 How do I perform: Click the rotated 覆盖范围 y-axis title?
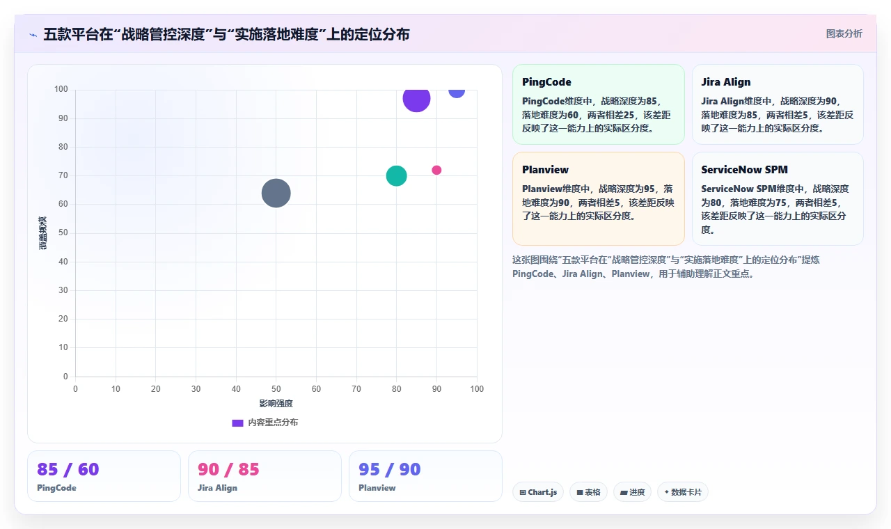tap(43, 233)
